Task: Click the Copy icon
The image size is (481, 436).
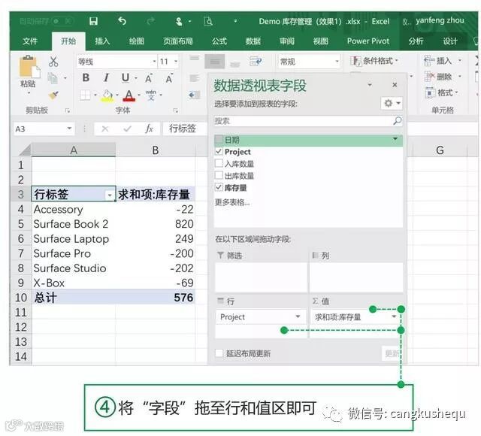Action: point(53,78)
